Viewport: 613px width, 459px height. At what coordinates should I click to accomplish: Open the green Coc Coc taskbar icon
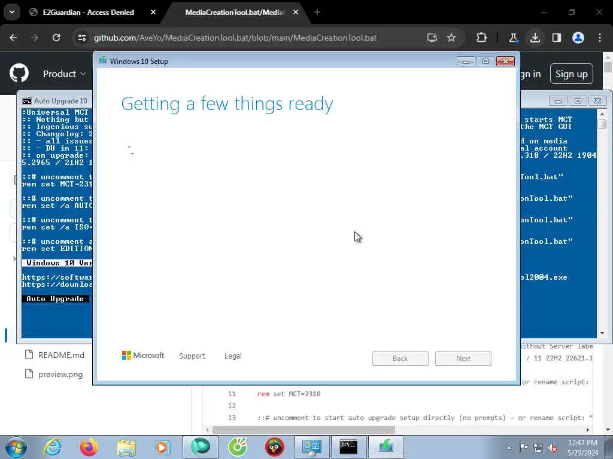pos(237,447)
